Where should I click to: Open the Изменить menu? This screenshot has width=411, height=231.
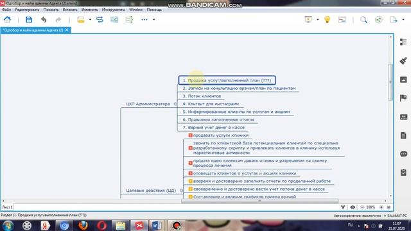[x=90, y=10]
